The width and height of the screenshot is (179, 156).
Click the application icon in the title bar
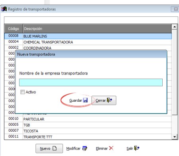click(4, 9)
